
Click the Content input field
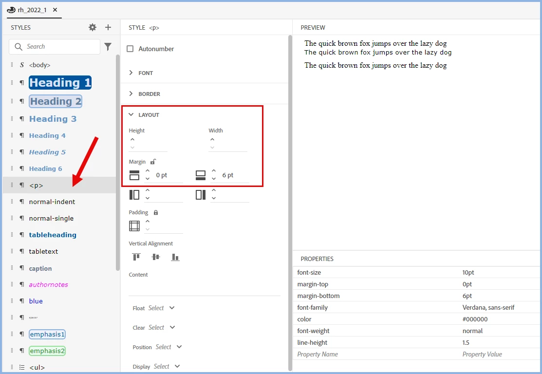tap(205, 288)
